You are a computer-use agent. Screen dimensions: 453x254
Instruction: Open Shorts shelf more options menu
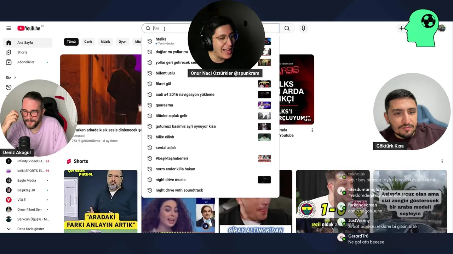click(442, 162)
